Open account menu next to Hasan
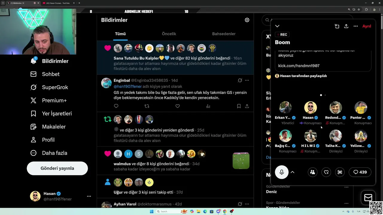383x215 pixels. click(x=89, y=196)
